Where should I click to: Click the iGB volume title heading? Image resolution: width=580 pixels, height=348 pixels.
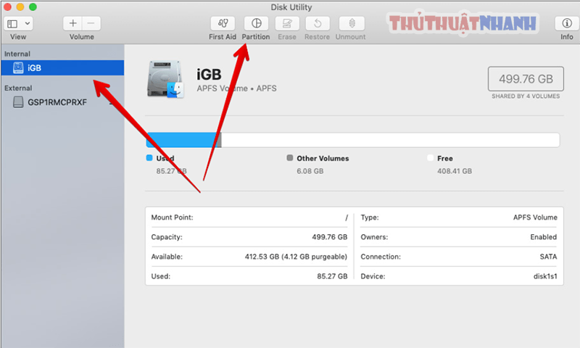point(209,75)
